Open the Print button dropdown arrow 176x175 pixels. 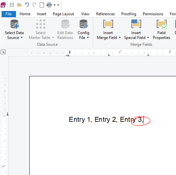pos(54,5)
